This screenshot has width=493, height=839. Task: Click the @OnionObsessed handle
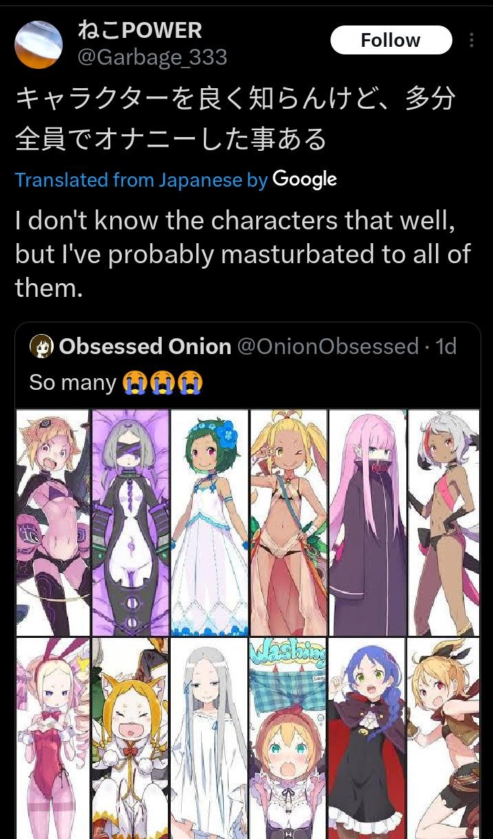click(x=328, y=346)
